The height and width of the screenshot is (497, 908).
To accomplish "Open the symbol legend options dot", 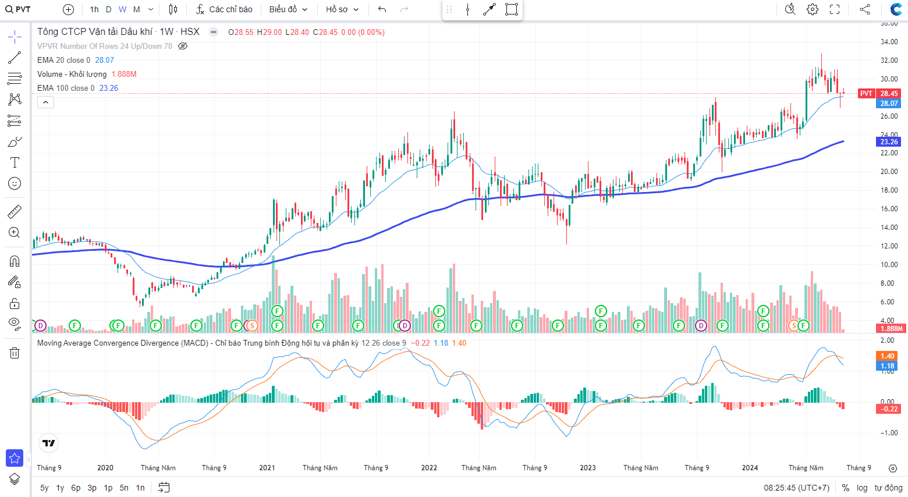I will [x=214, y=32].
